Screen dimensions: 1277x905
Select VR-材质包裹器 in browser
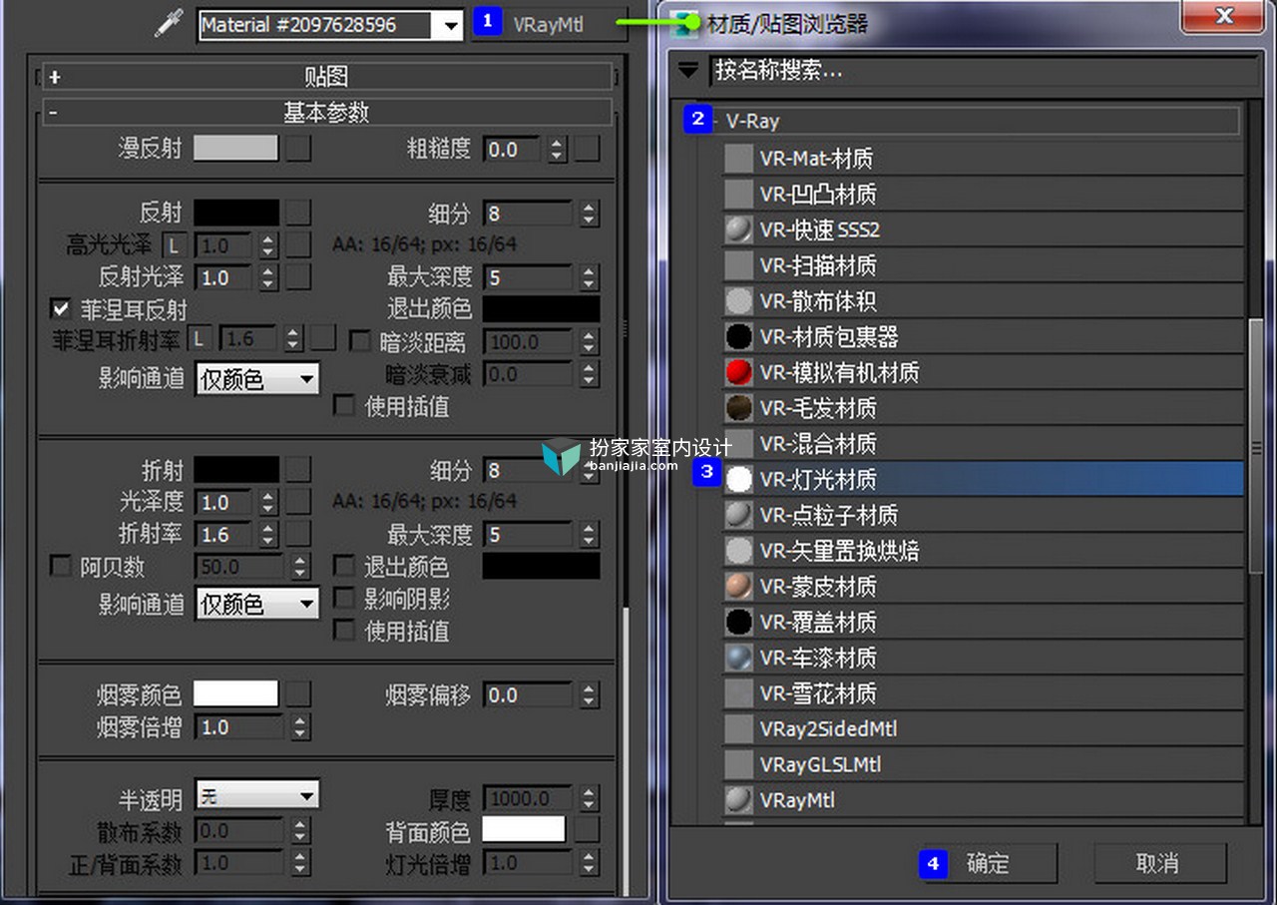point(983,336)
